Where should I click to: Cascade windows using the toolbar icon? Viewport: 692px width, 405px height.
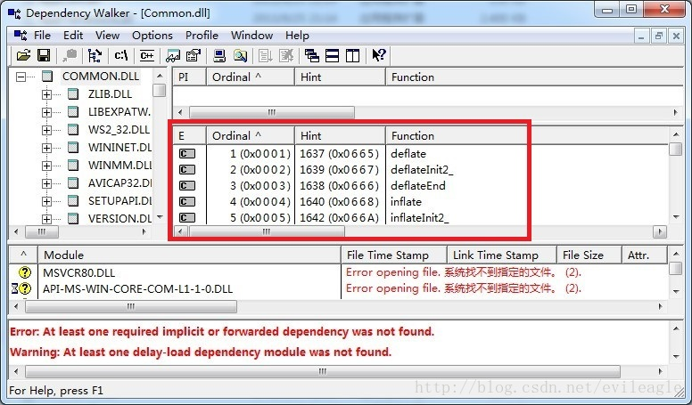point(312,55)
